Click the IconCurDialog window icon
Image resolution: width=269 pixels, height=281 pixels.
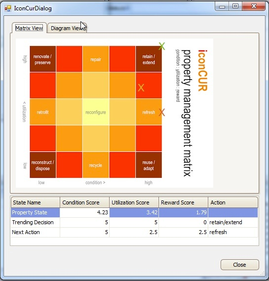coord(8,8)
